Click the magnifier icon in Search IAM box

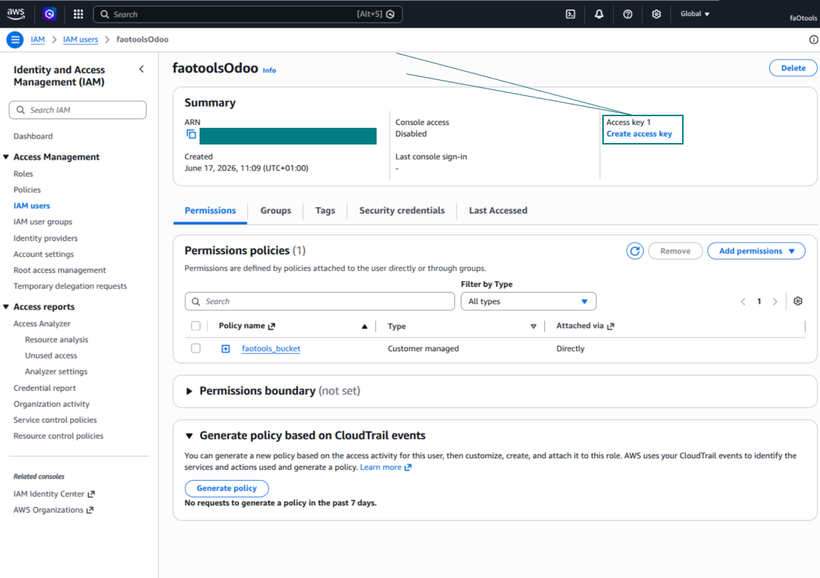pos(20,110)
